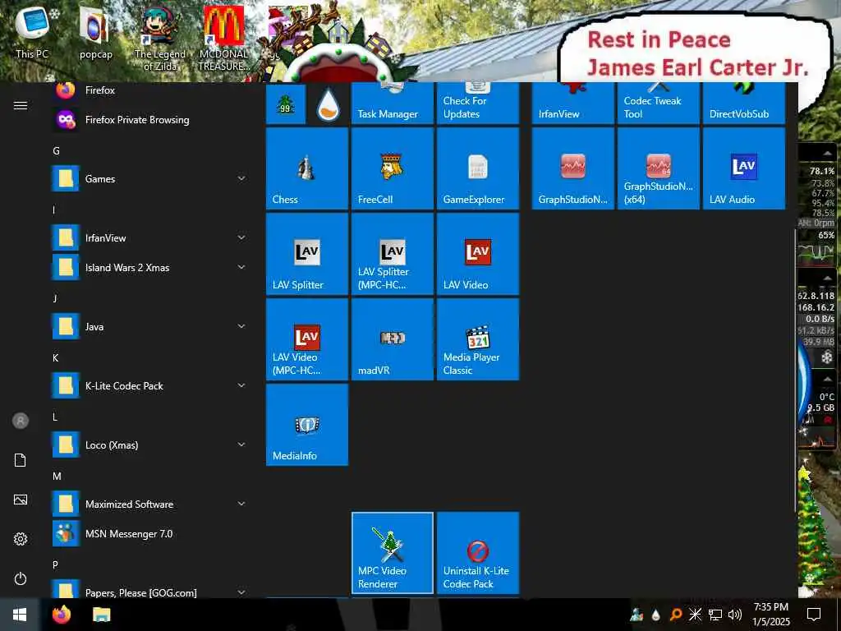Open the IrfanView tile
Image resolution: width=841 pixels, height=631 pixels.
(572, 103)
